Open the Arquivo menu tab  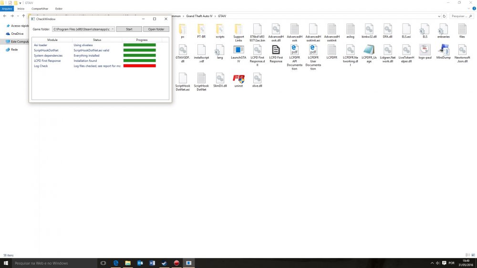(x=7, y=9)
